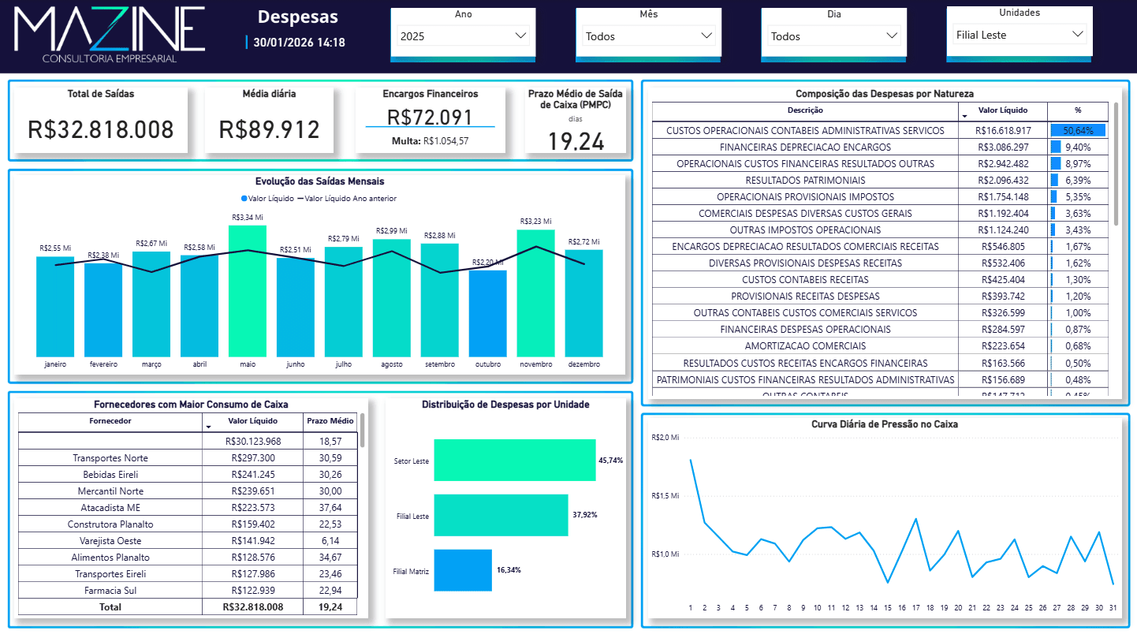Click the outubro bar in Saídas Mensais

pyautogui.click(x=488, y=313)
